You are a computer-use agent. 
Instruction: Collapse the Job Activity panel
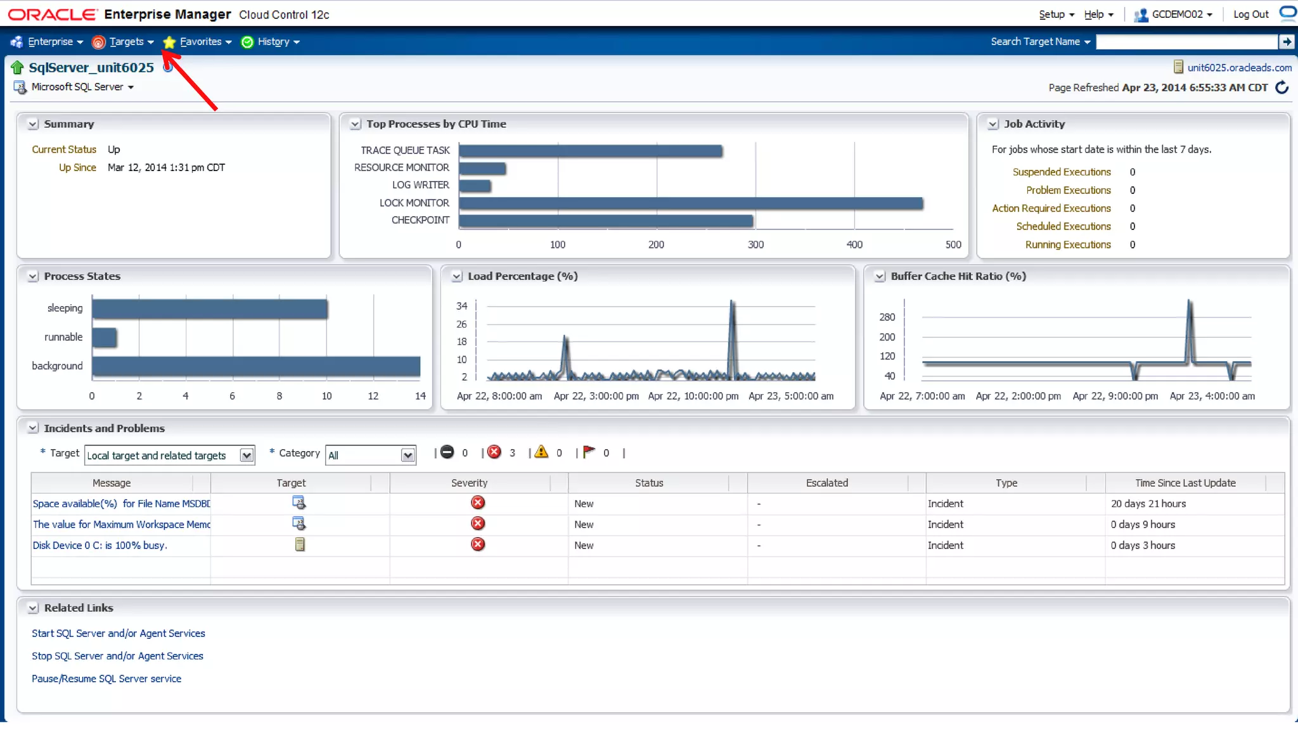click(993, 124)
